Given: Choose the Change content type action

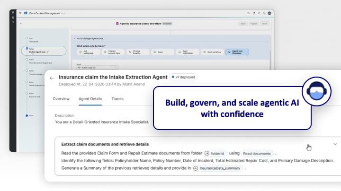Looking at the screenshot, I should coord(113,52).
